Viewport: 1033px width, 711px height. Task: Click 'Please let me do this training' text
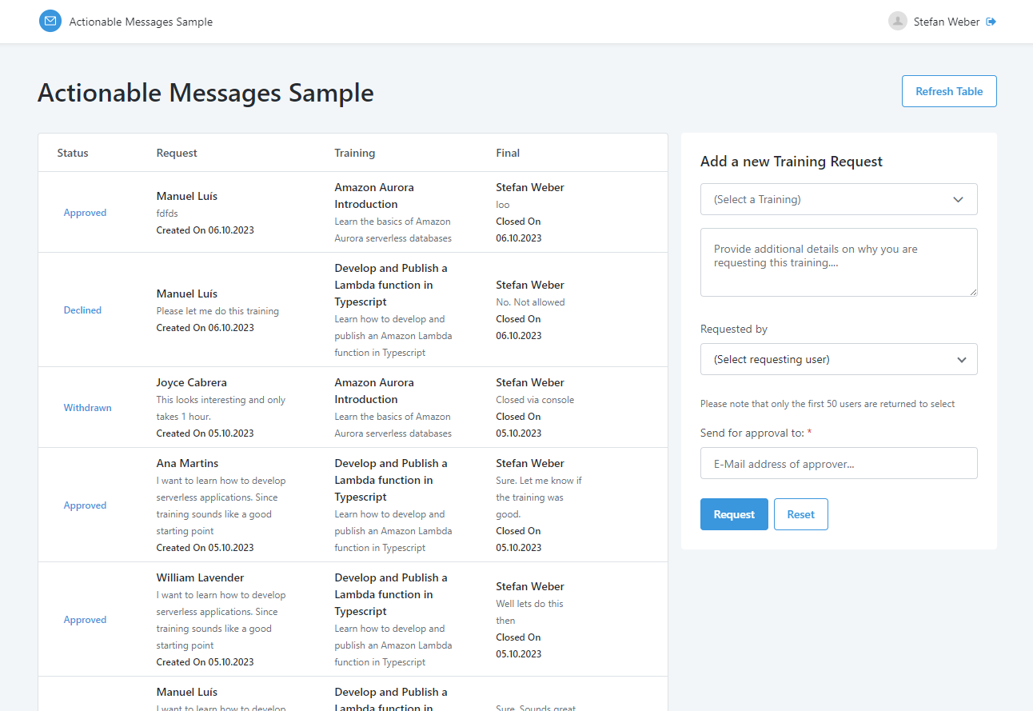click(217, 311)
